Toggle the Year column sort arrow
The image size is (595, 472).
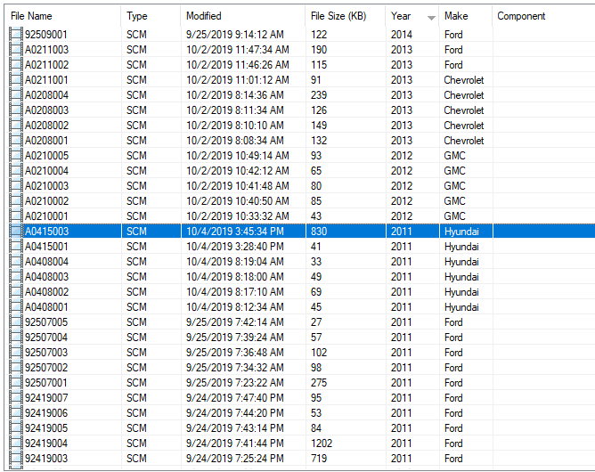pyautogui.click(x=431, y=18)
